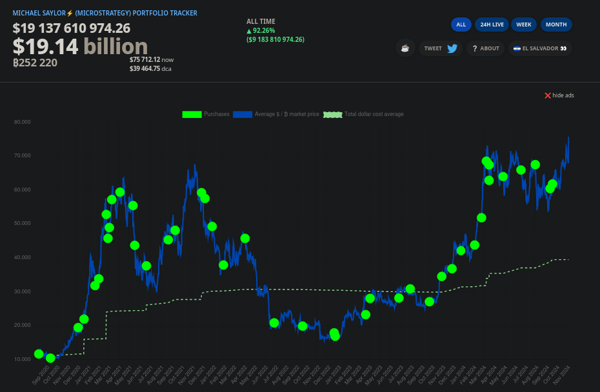The image size is (600, 392).
Task: Show the WEEK time range
Action: point(523,24)
